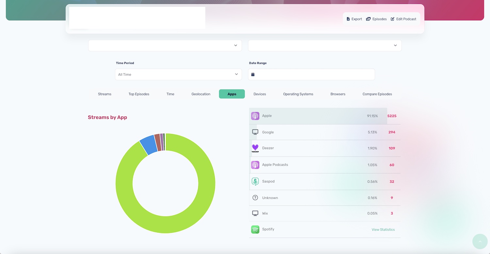Click the Apple podcast app icon
Viewport: 490px width, 254px height.
[x=255, y=116]
